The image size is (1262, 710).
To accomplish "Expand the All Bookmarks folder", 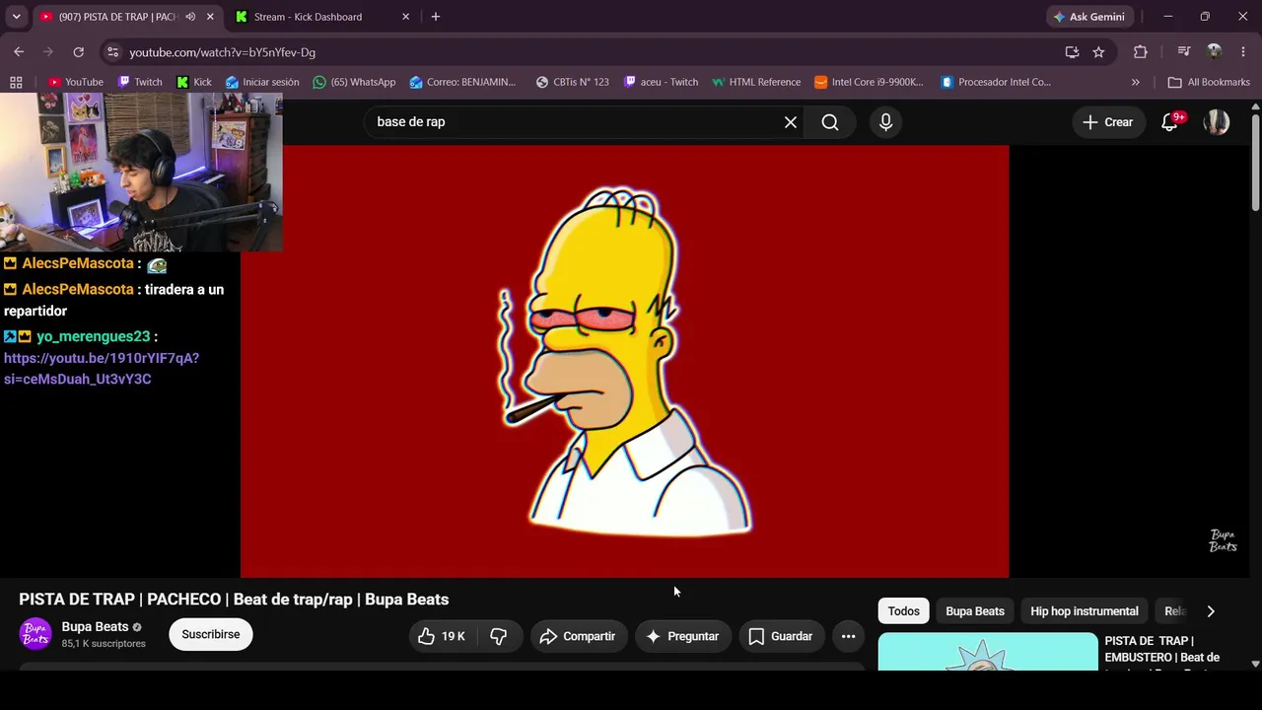I will [1209, 82].
